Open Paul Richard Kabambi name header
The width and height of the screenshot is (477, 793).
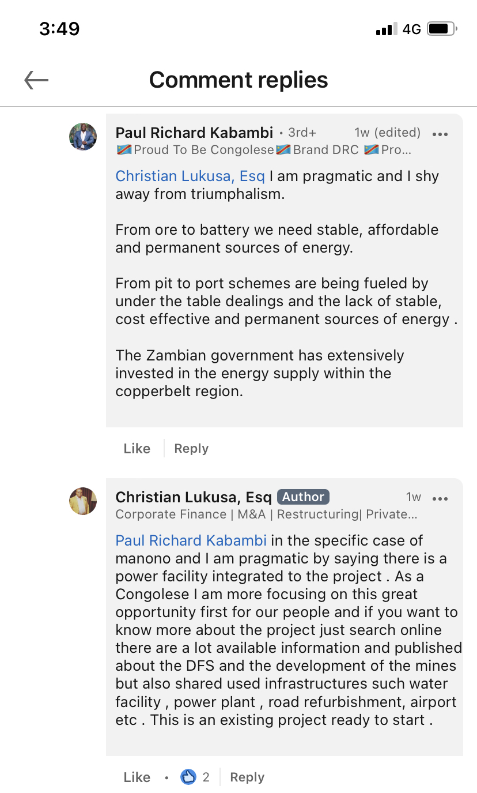pos(194,133)
